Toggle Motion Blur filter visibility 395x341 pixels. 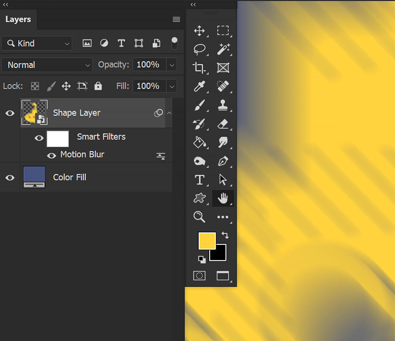[x=51, y=156]
